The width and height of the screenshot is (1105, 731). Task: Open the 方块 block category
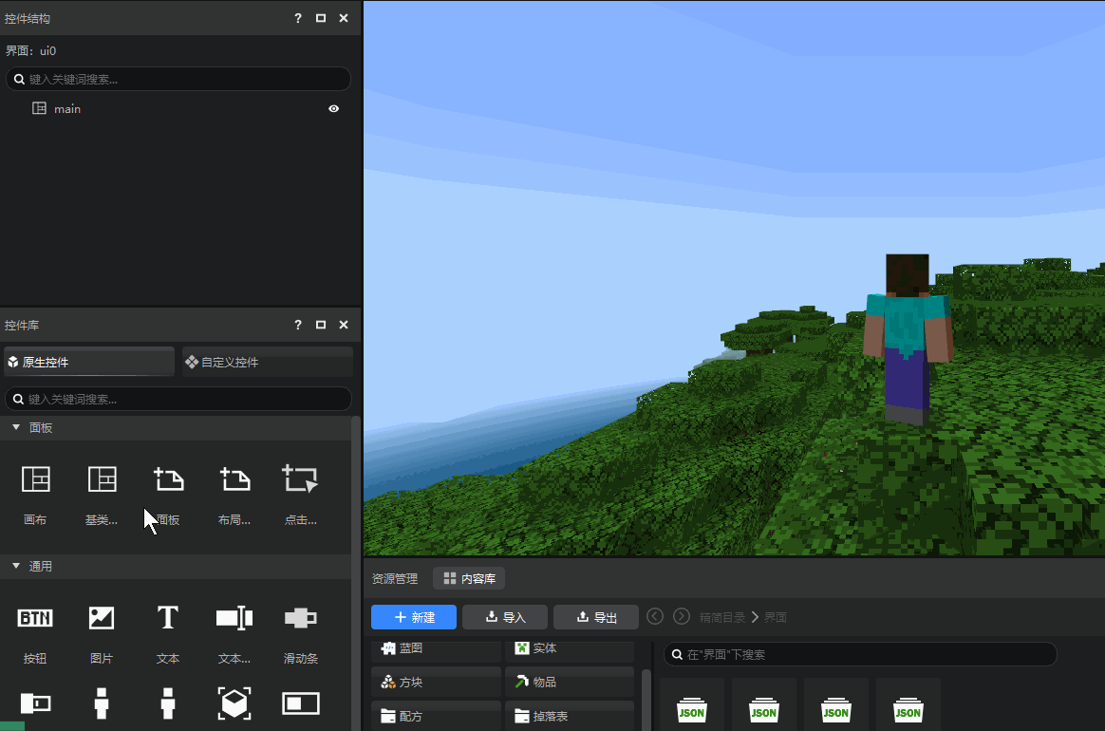click(x=436, y=683)
